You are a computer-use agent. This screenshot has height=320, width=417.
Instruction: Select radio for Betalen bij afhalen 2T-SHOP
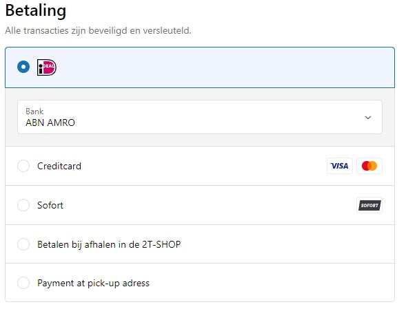(x=23, y=244)
